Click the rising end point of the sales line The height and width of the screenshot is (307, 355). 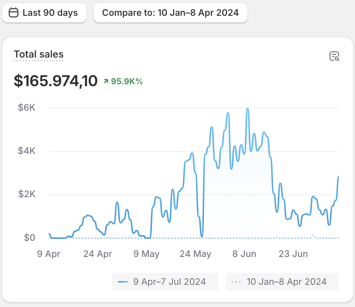pyautogui.click(x=338, y=176)
